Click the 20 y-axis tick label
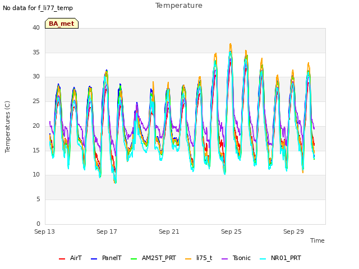This screenshot has height=269, width=359. pos(36,126)
